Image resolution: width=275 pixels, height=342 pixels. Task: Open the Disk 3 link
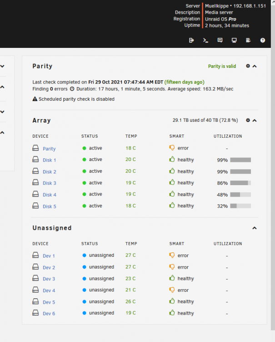[50, 183]
